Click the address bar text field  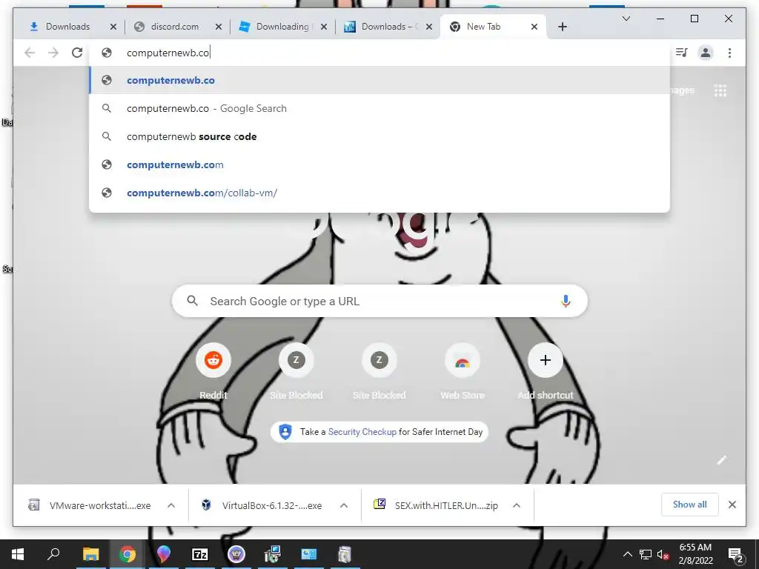(379, 53)
